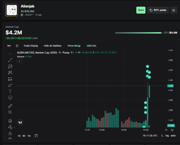Open the go to date calendar icon
Screen dimensions: 180x145
pos(36,136)
